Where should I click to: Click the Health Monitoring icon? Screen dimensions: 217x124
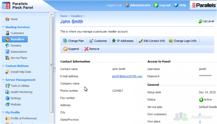point(7,92)
